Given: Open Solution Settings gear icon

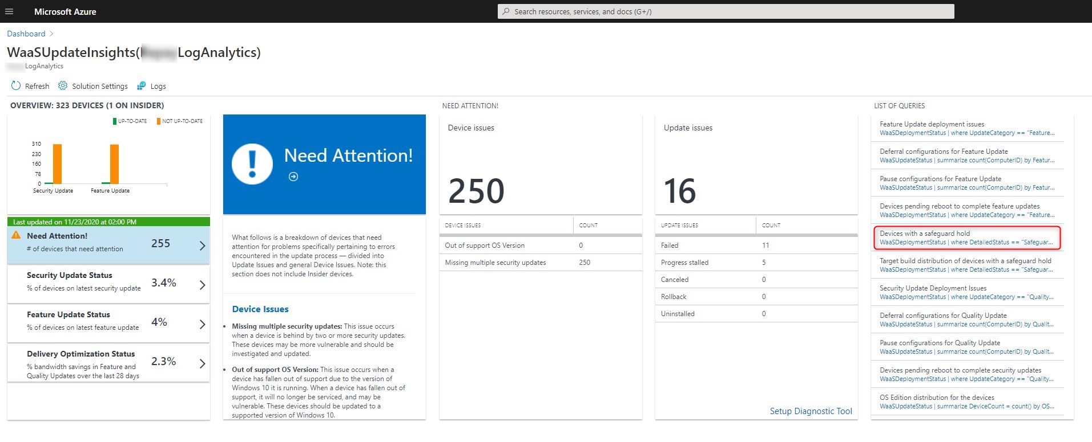Looking at the screenshot, I should [x=63, y=86].
